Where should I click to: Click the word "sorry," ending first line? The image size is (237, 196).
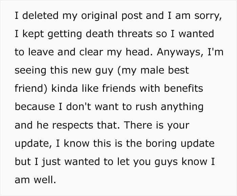click(x=208, y=16)
